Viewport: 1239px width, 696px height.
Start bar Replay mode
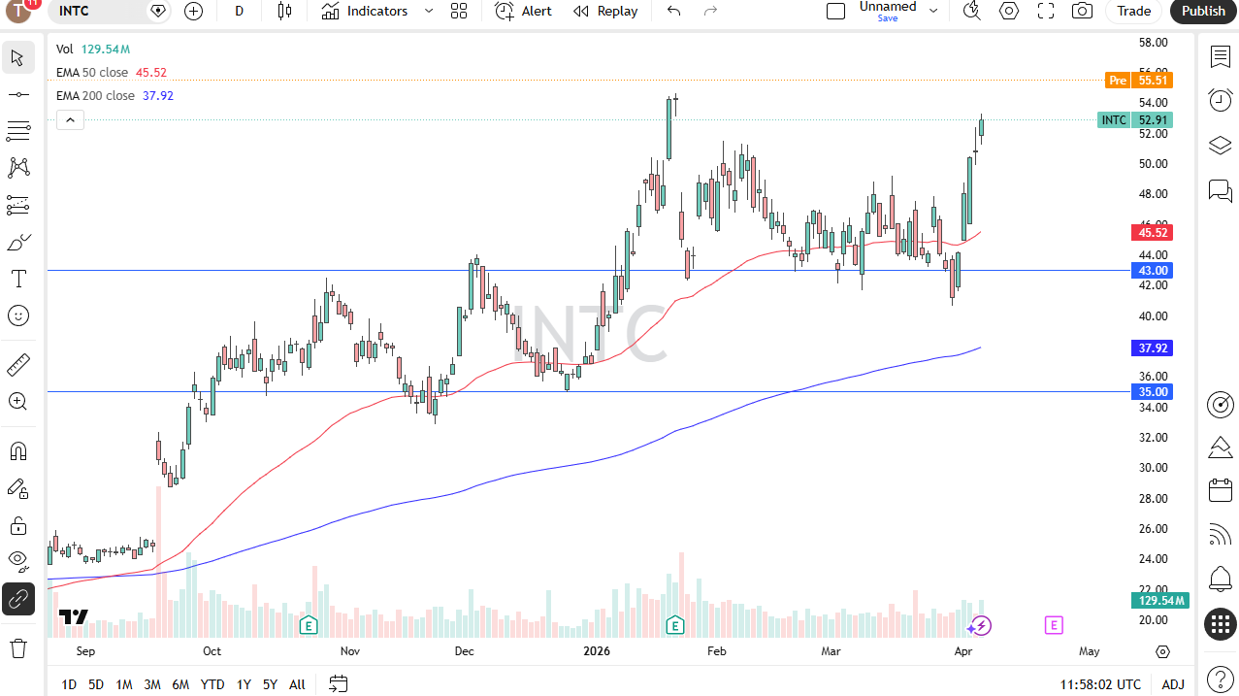pyautogui.click(x=605, y=11)
